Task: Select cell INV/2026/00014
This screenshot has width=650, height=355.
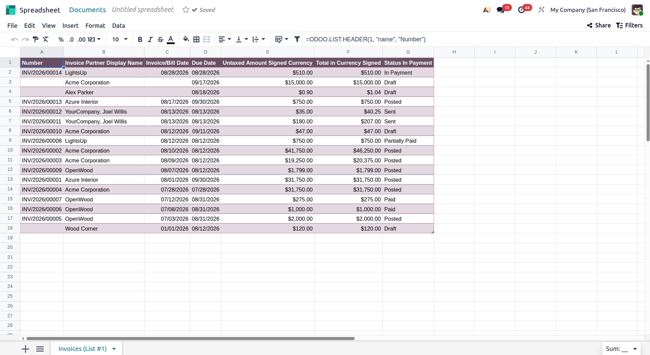Action: [42, 73]
